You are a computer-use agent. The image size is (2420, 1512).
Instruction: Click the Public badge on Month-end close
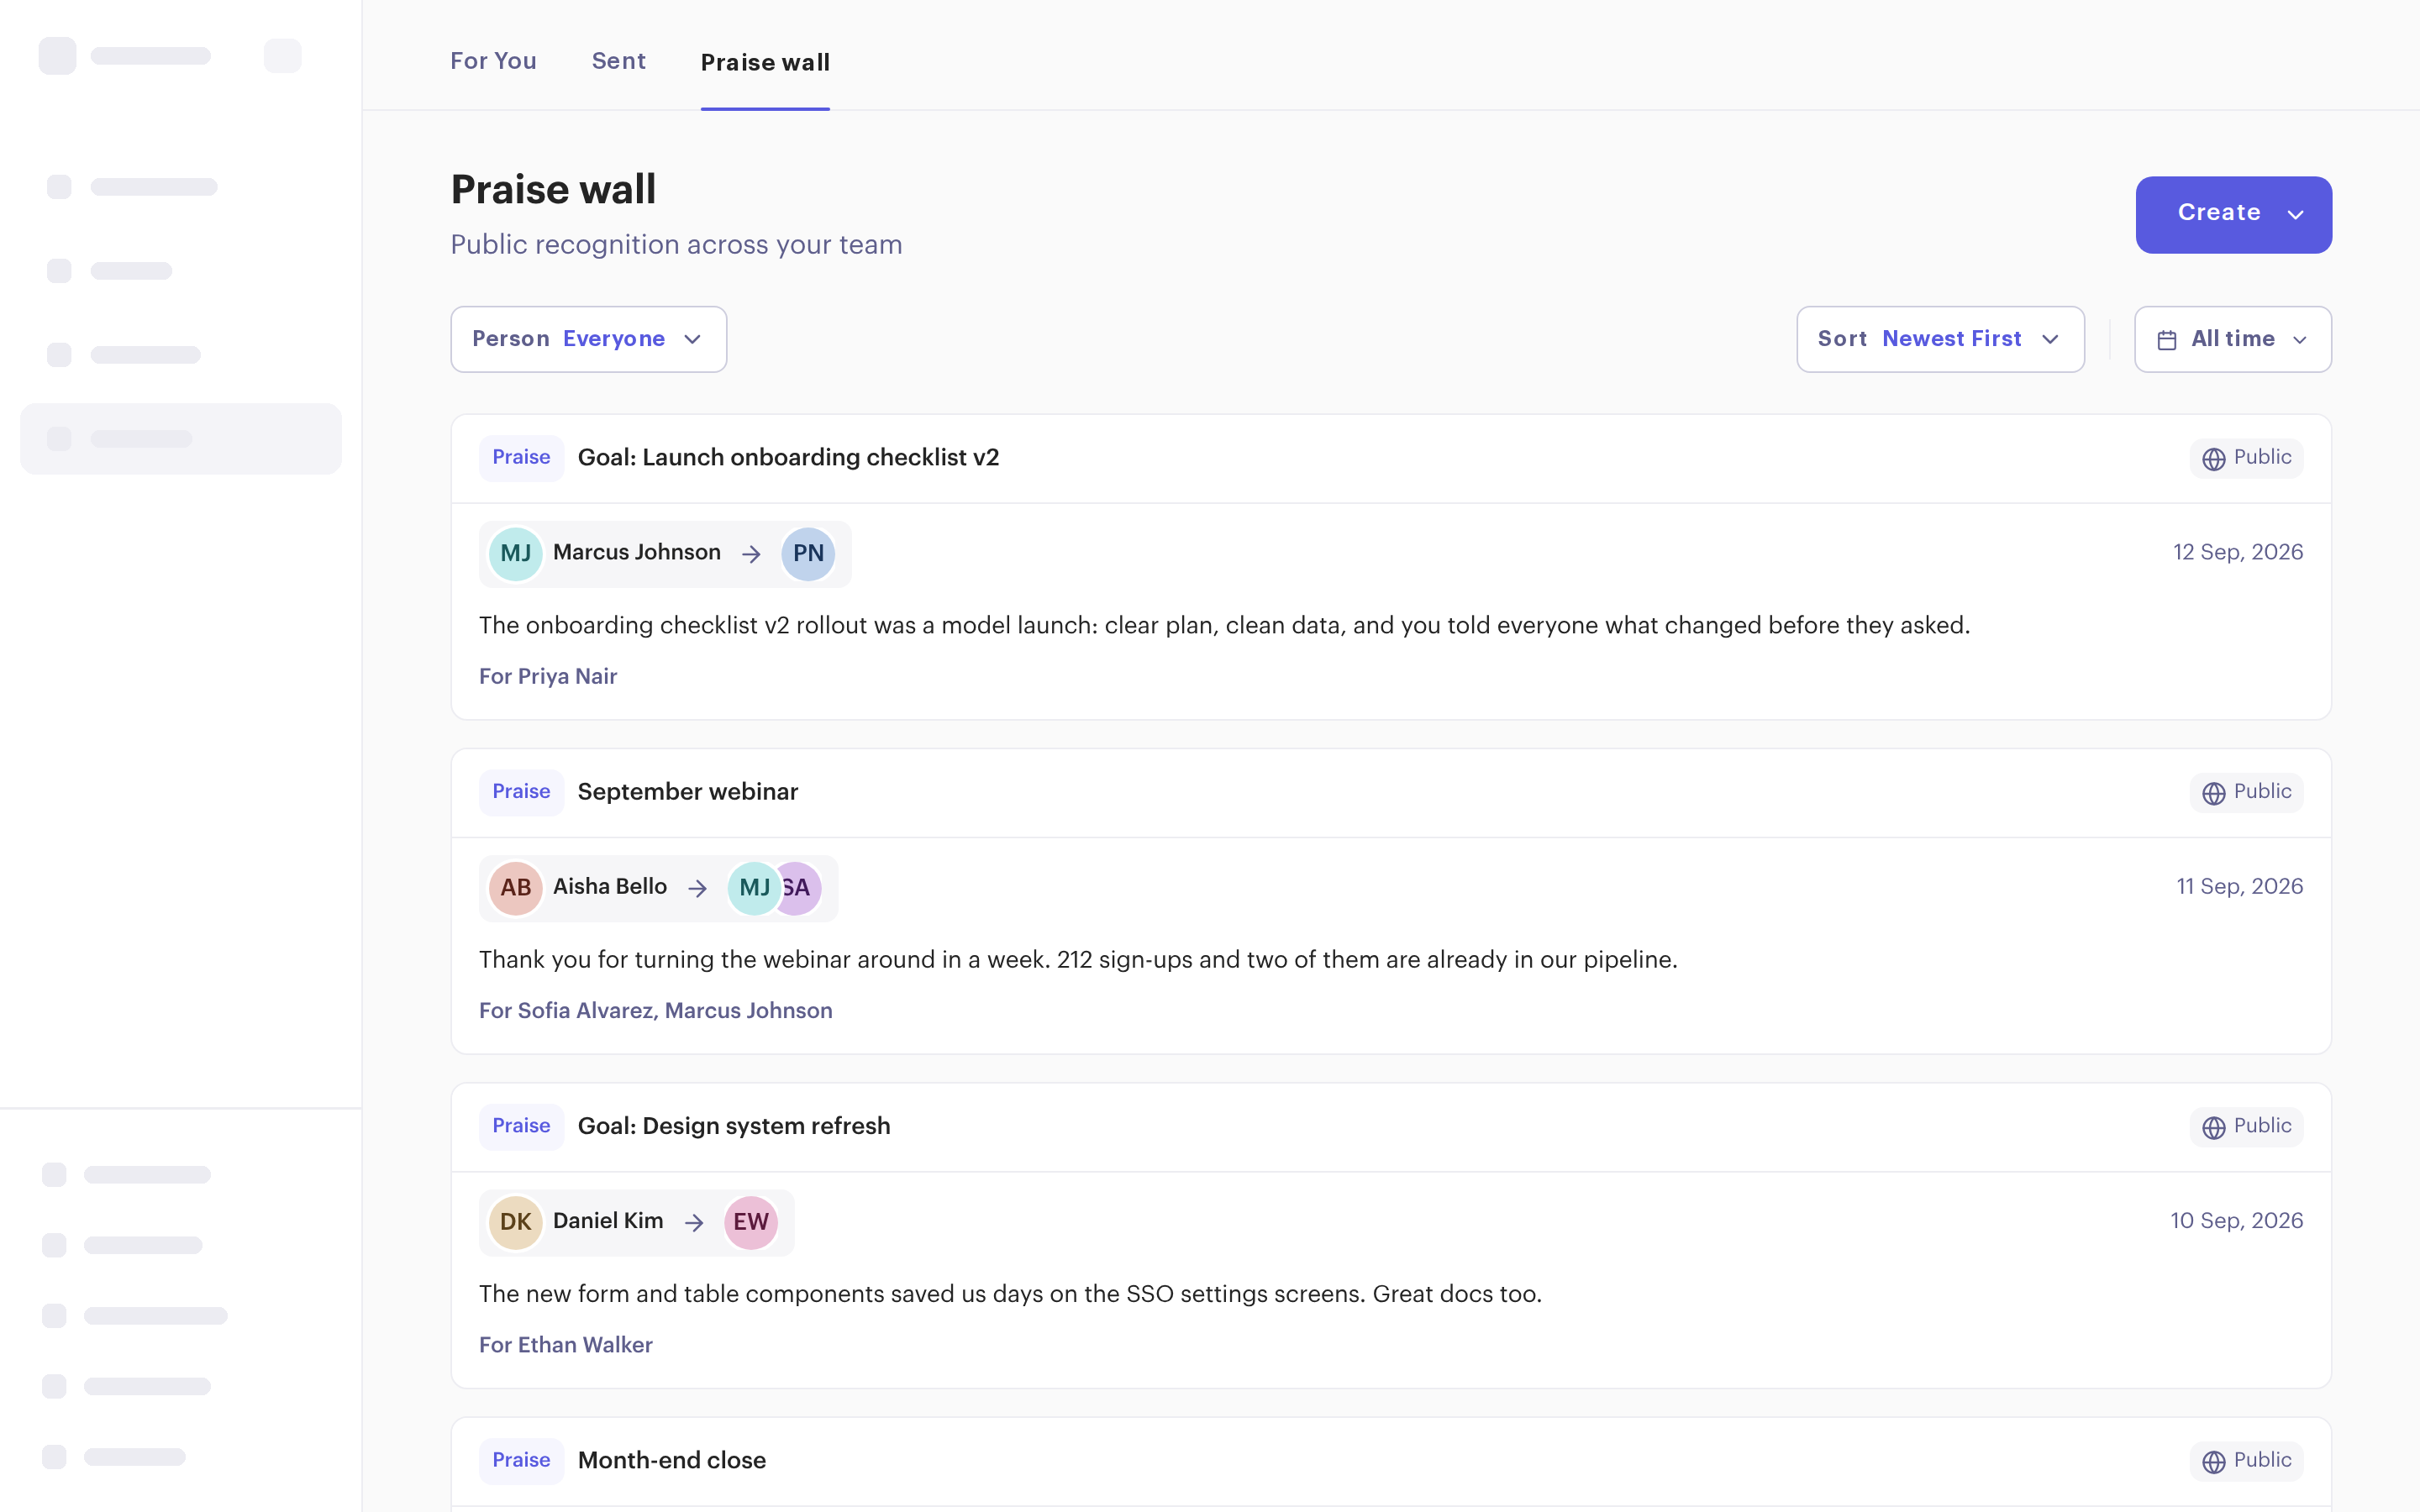tap(2246, 1460)
